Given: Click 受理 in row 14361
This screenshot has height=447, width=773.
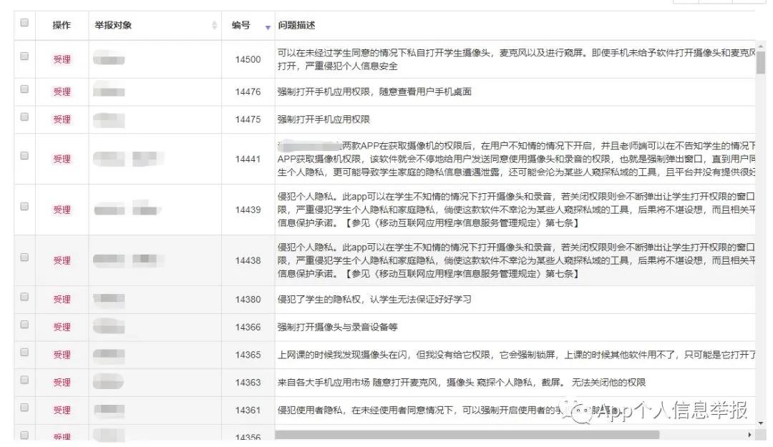Looking at the screenshot, I should point(62,410).
